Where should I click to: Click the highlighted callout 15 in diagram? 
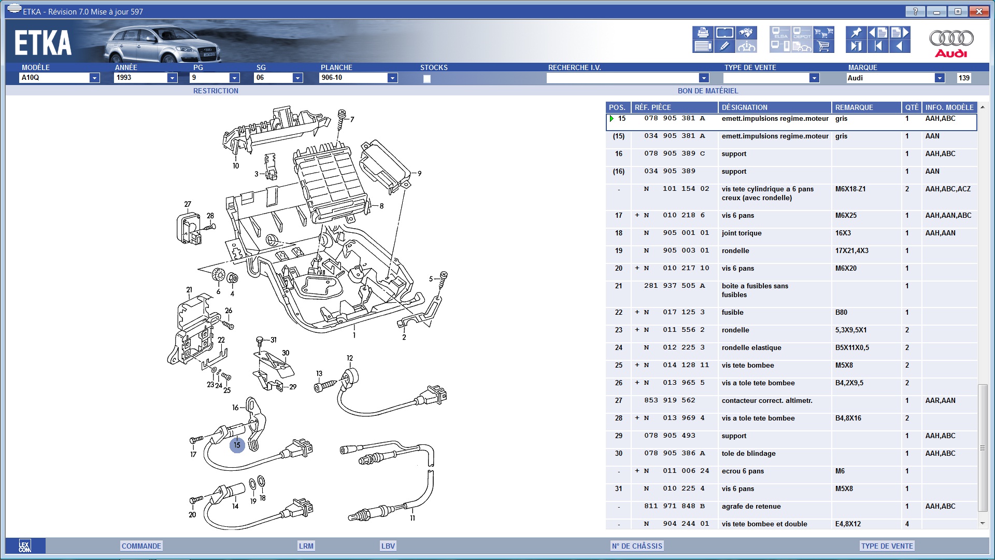(237, 445)
